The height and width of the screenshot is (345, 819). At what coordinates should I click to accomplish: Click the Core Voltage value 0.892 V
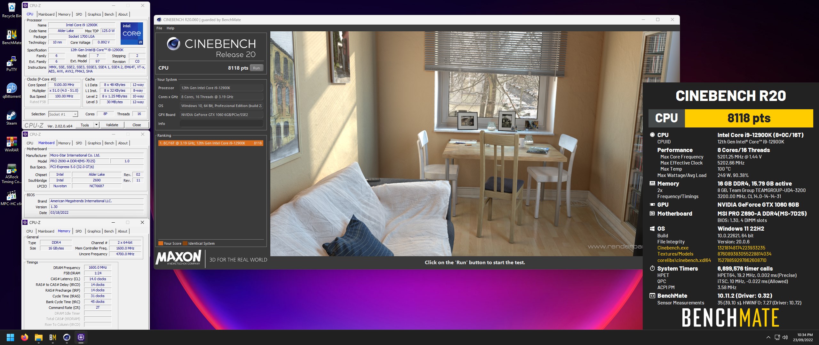point(104,42)
